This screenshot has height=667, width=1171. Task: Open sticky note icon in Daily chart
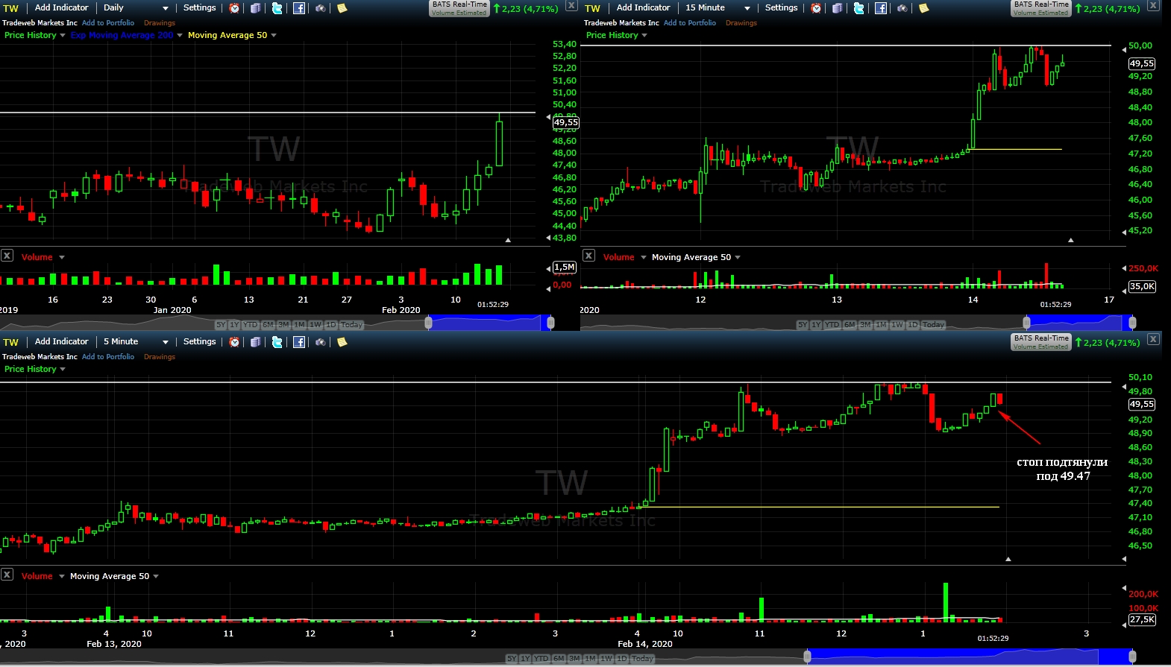(342, 8)
